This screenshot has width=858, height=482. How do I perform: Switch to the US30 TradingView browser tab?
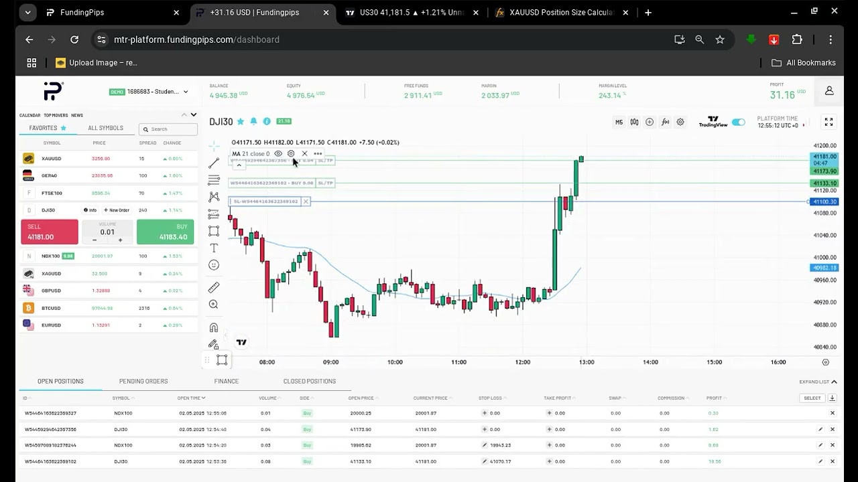pyautogui.click(x=413, y=12)
